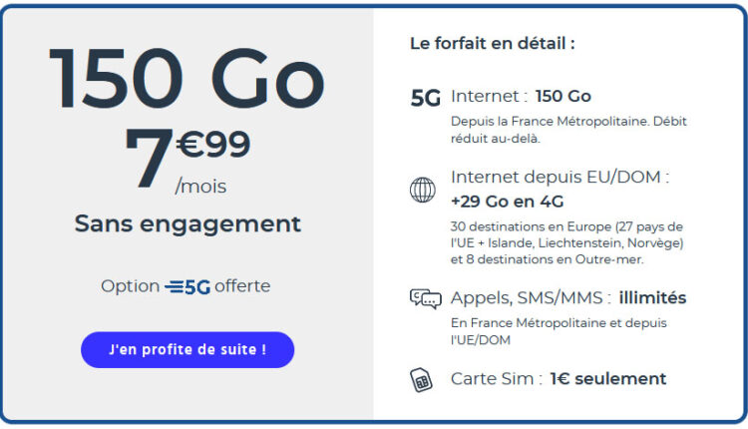Click the SIM card icon

click(421, 380)
